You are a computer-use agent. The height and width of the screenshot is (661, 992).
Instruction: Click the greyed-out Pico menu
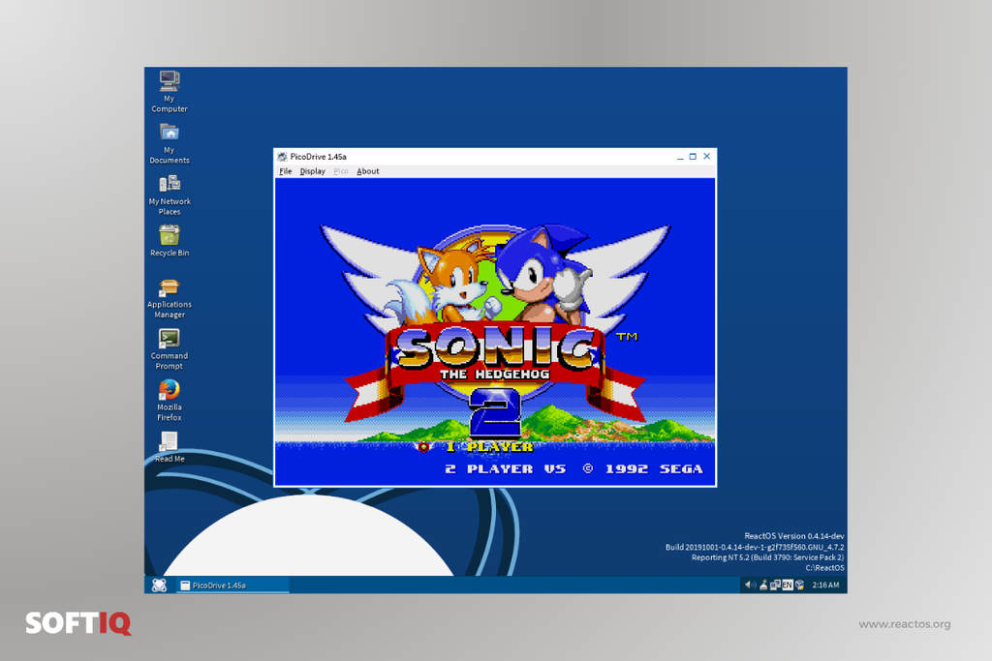click(x=340, y=171)
